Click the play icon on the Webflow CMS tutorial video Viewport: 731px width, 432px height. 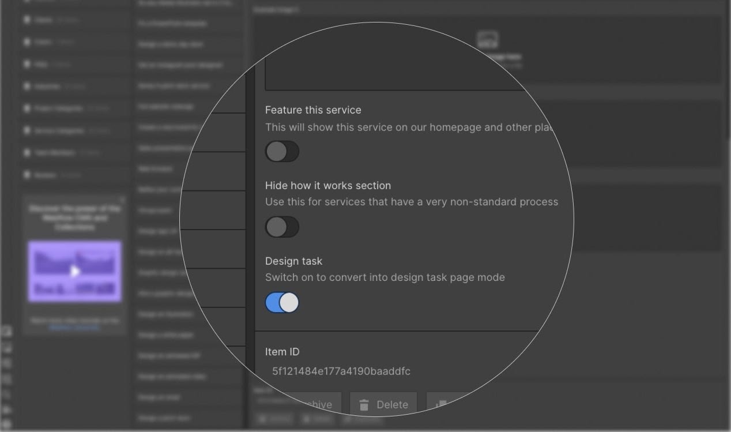tap(74, 271)
